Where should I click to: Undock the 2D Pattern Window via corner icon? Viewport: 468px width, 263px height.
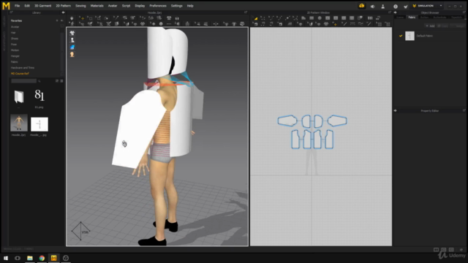(x=390, y=12)
